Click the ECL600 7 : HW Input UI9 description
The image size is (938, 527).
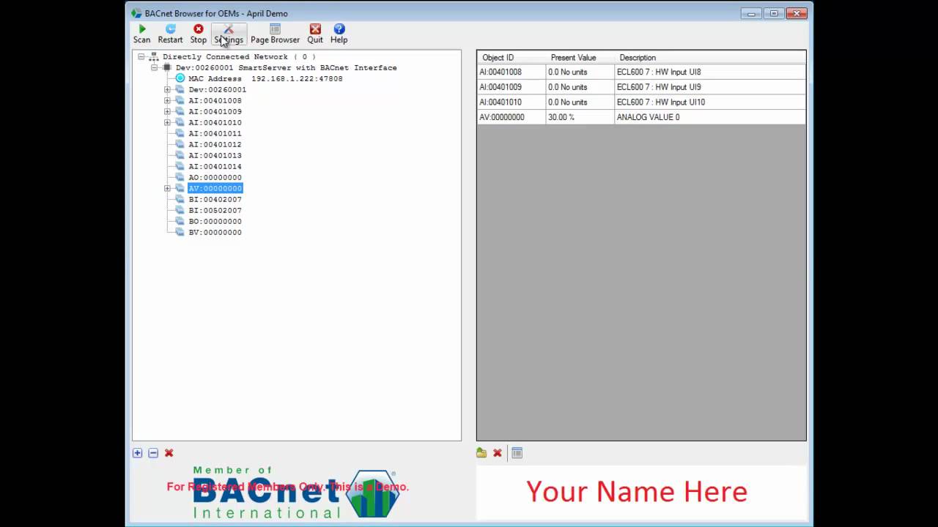709,87
